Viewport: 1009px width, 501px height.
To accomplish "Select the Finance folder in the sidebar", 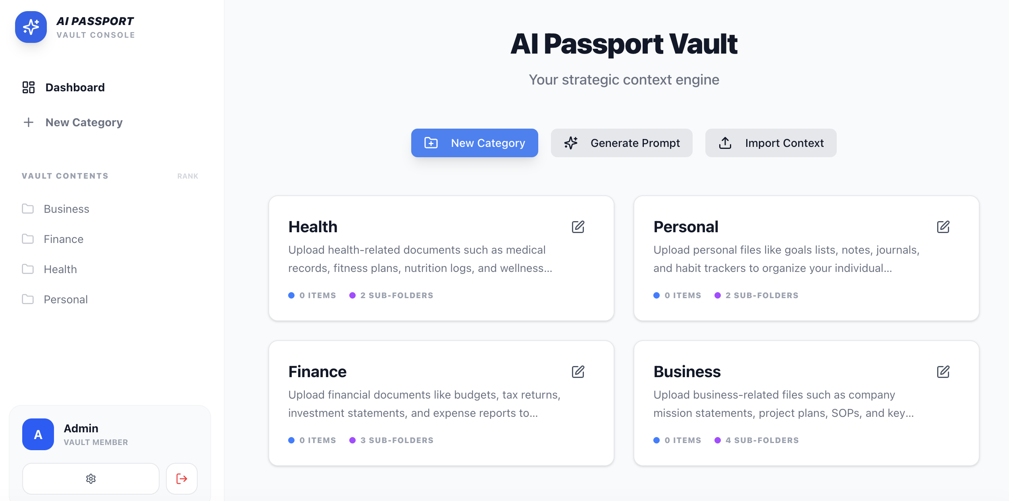I will (64, 239).
